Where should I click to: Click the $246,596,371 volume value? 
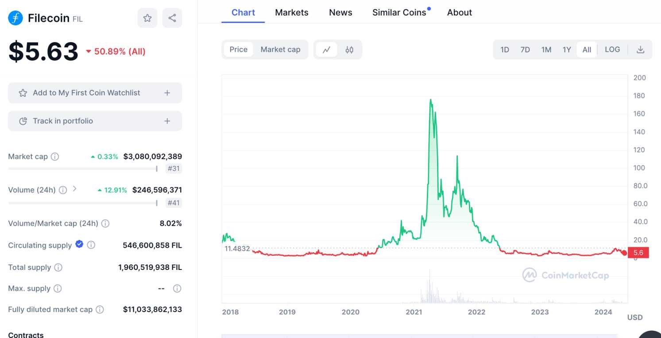[x=157, y=190]
